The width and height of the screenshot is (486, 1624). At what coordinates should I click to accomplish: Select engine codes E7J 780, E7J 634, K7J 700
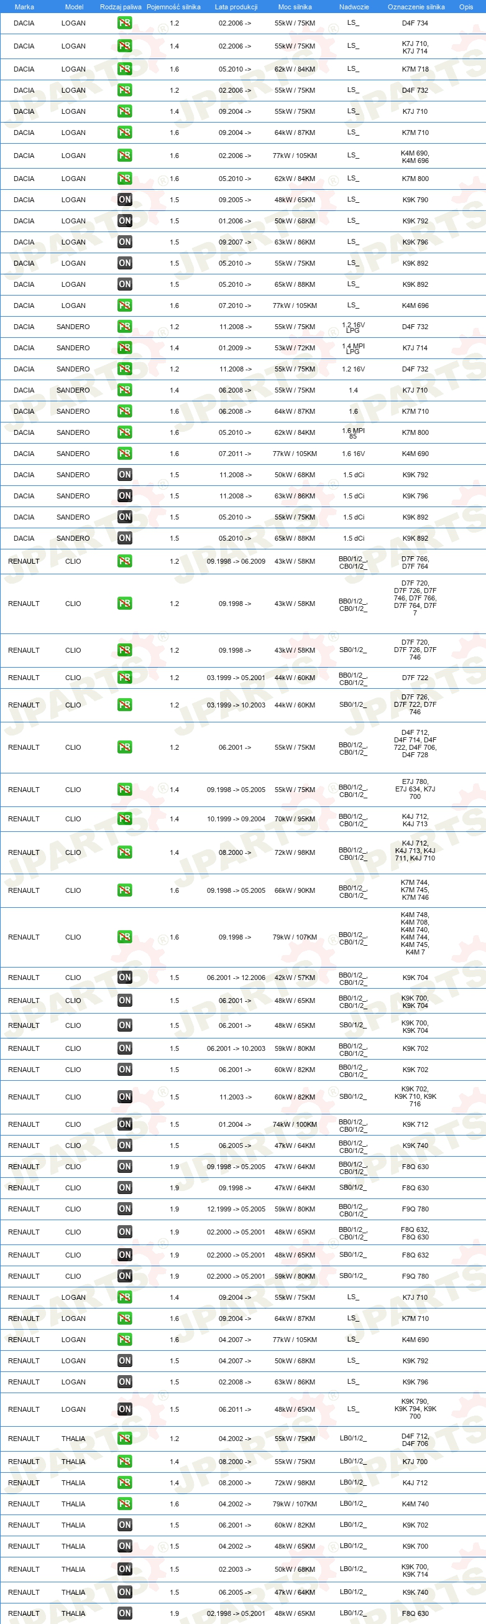tap(415, 790)
